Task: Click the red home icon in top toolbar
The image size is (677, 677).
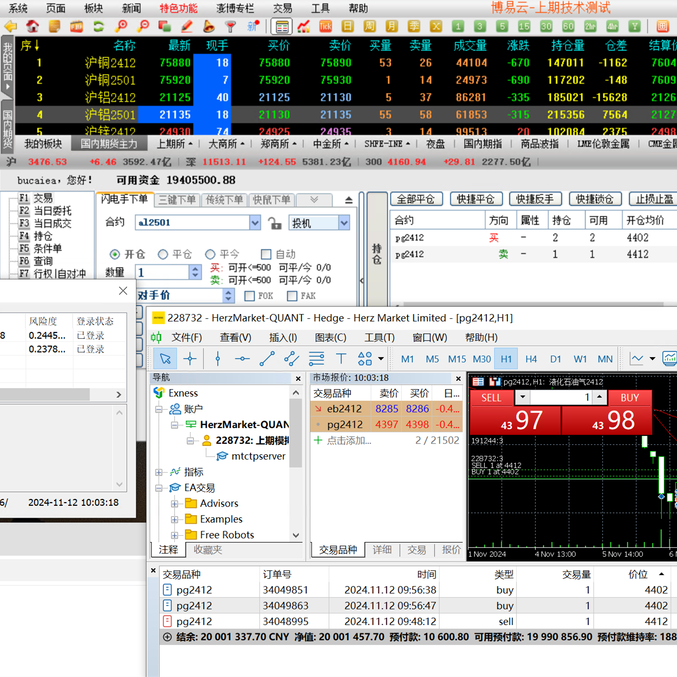Action: pos(33,26)
